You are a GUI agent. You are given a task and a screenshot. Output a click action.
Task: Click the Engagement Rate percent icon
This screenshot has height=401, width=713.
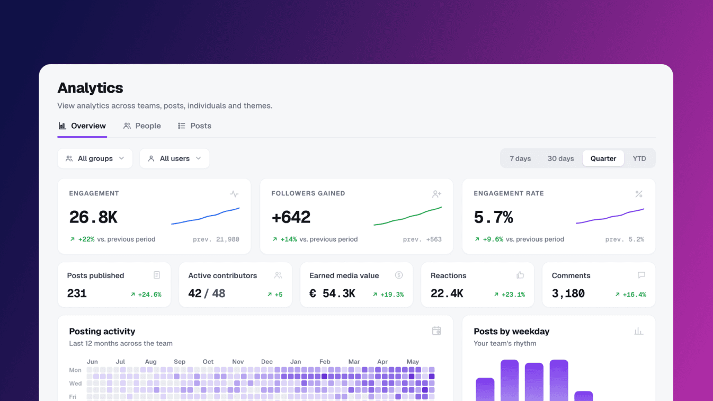[639, 194]
